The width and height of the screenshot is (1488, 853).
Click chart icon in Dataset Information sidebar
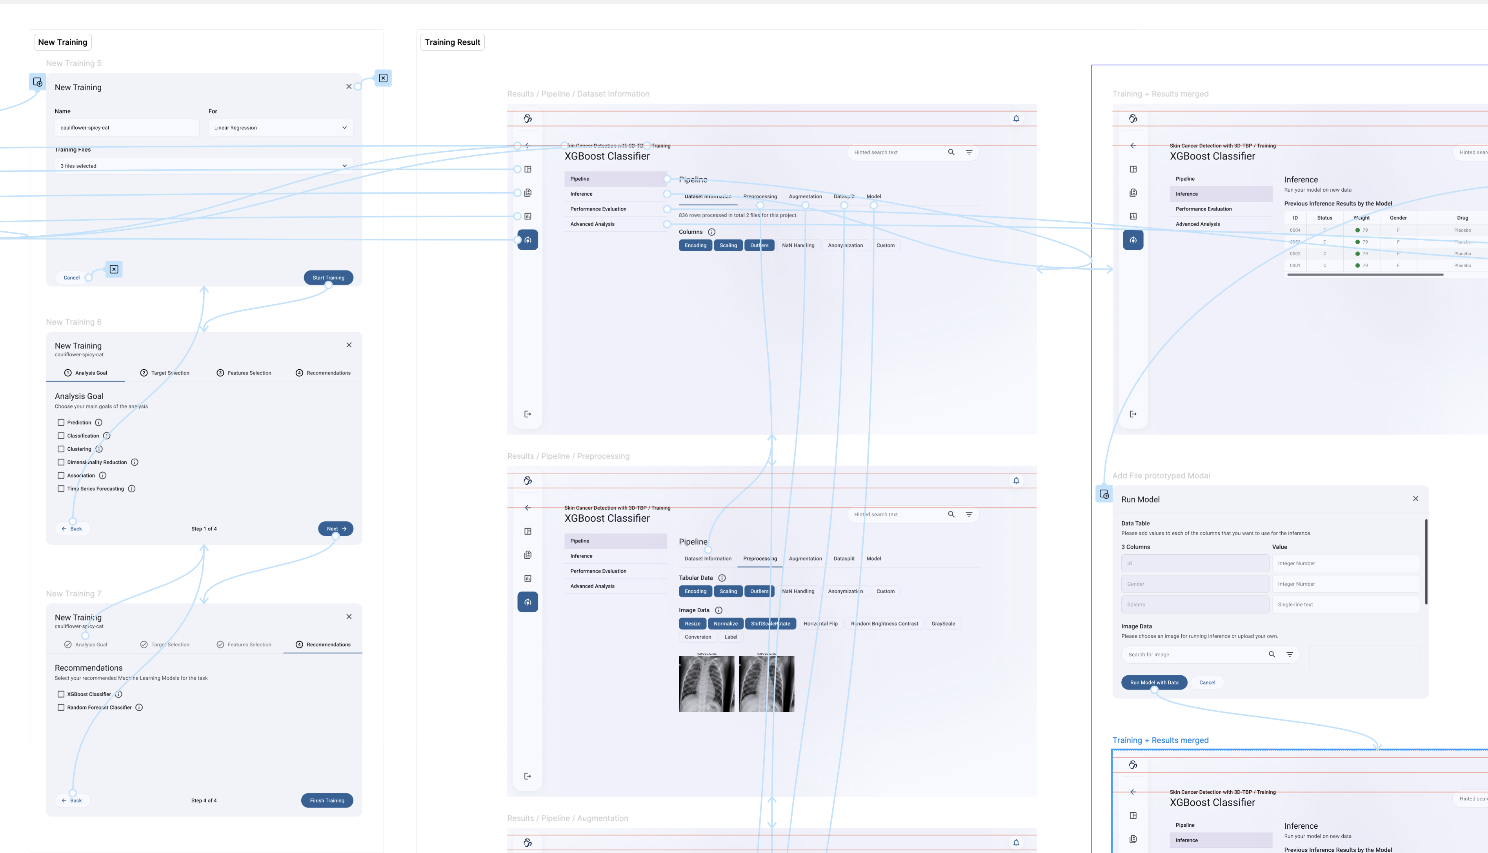pos(528,216)
